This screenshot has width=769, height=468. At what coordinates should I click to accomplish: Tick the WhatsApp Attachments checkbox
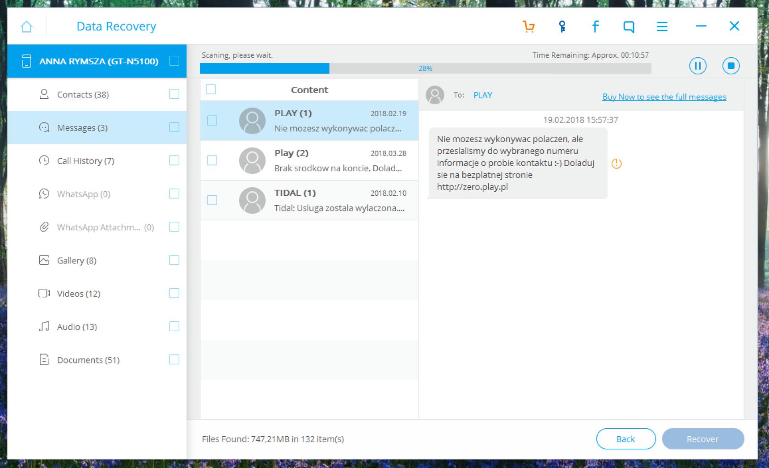(x=174, y=227)
